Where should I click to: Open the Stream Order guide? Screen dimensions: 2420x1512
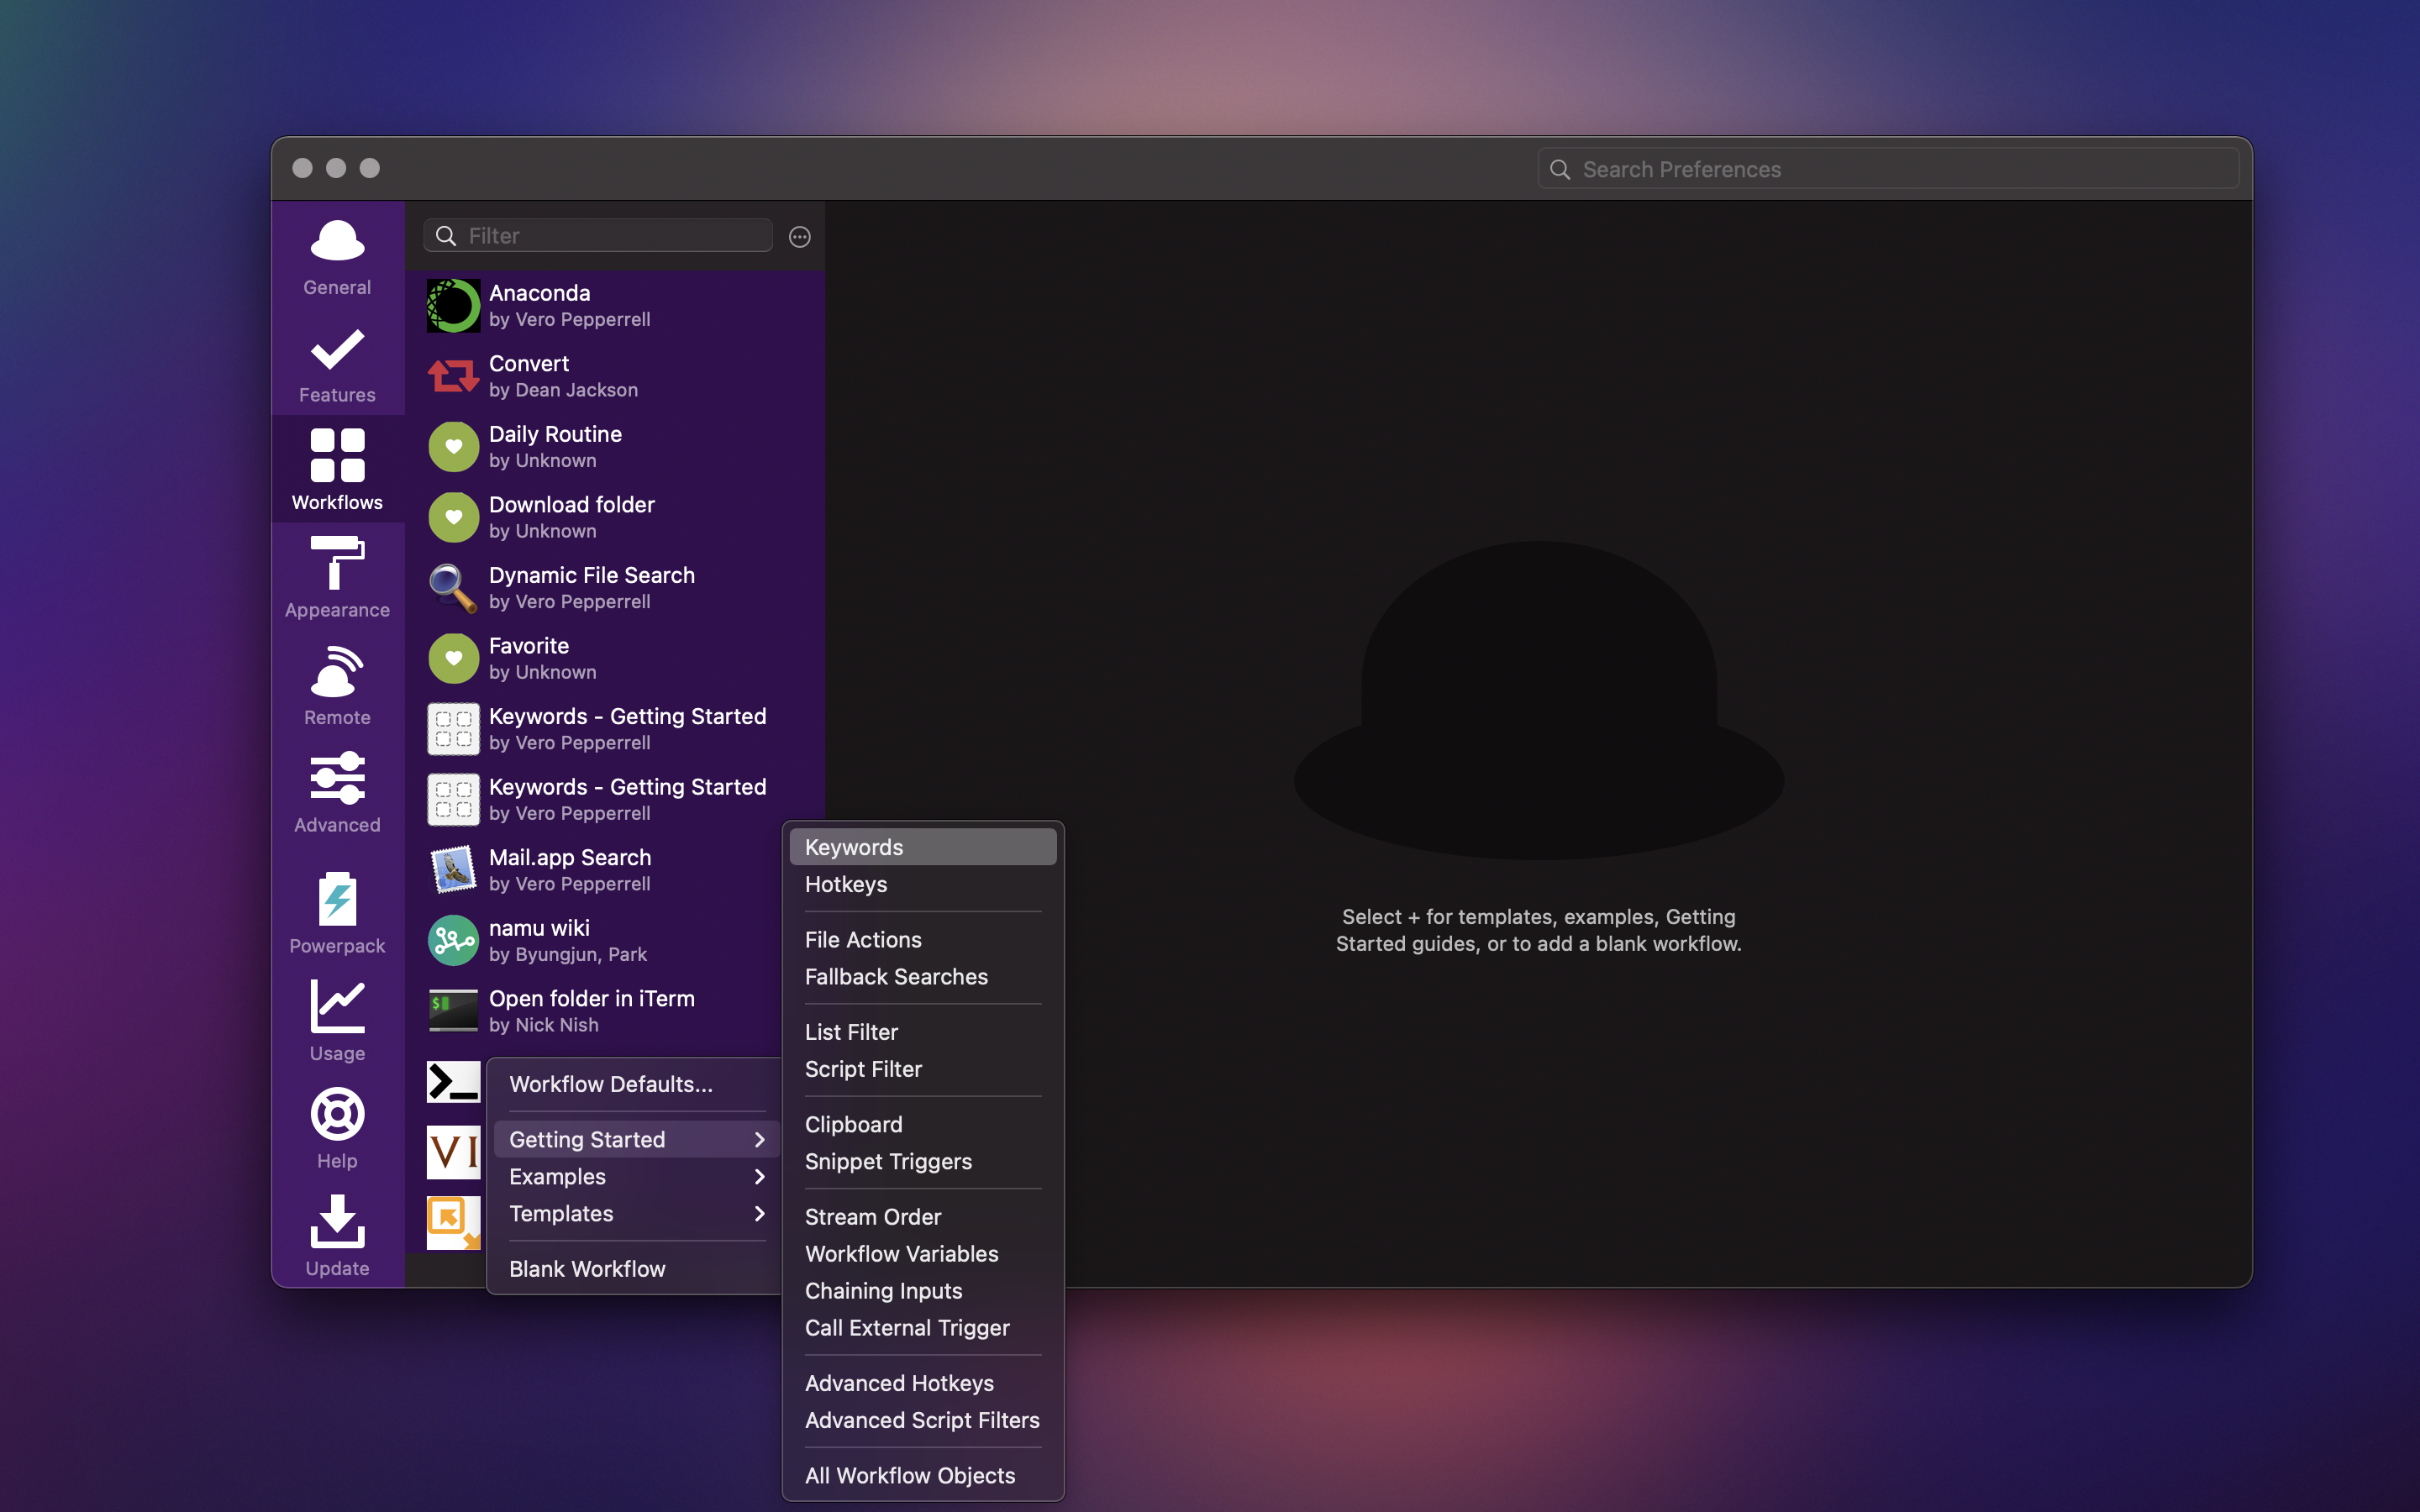[923, 1217]
